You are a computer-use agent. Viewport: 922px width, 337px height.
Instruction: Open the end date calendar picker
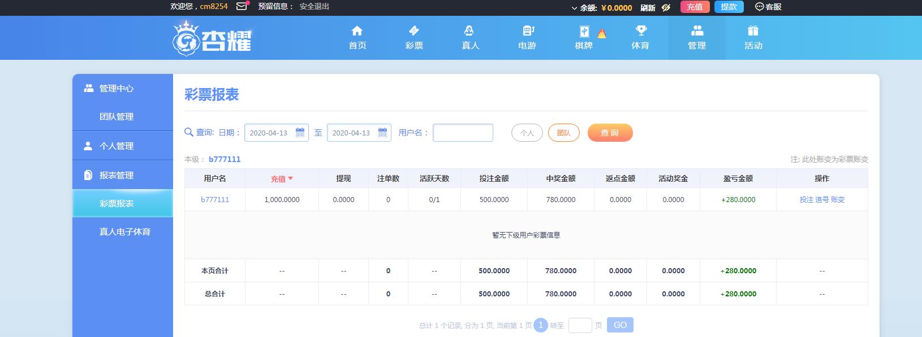(x=383, y=133)
